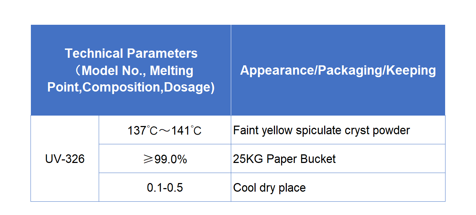
Task: Select the 25KG Paper Bucket cell
Action: 338,159
